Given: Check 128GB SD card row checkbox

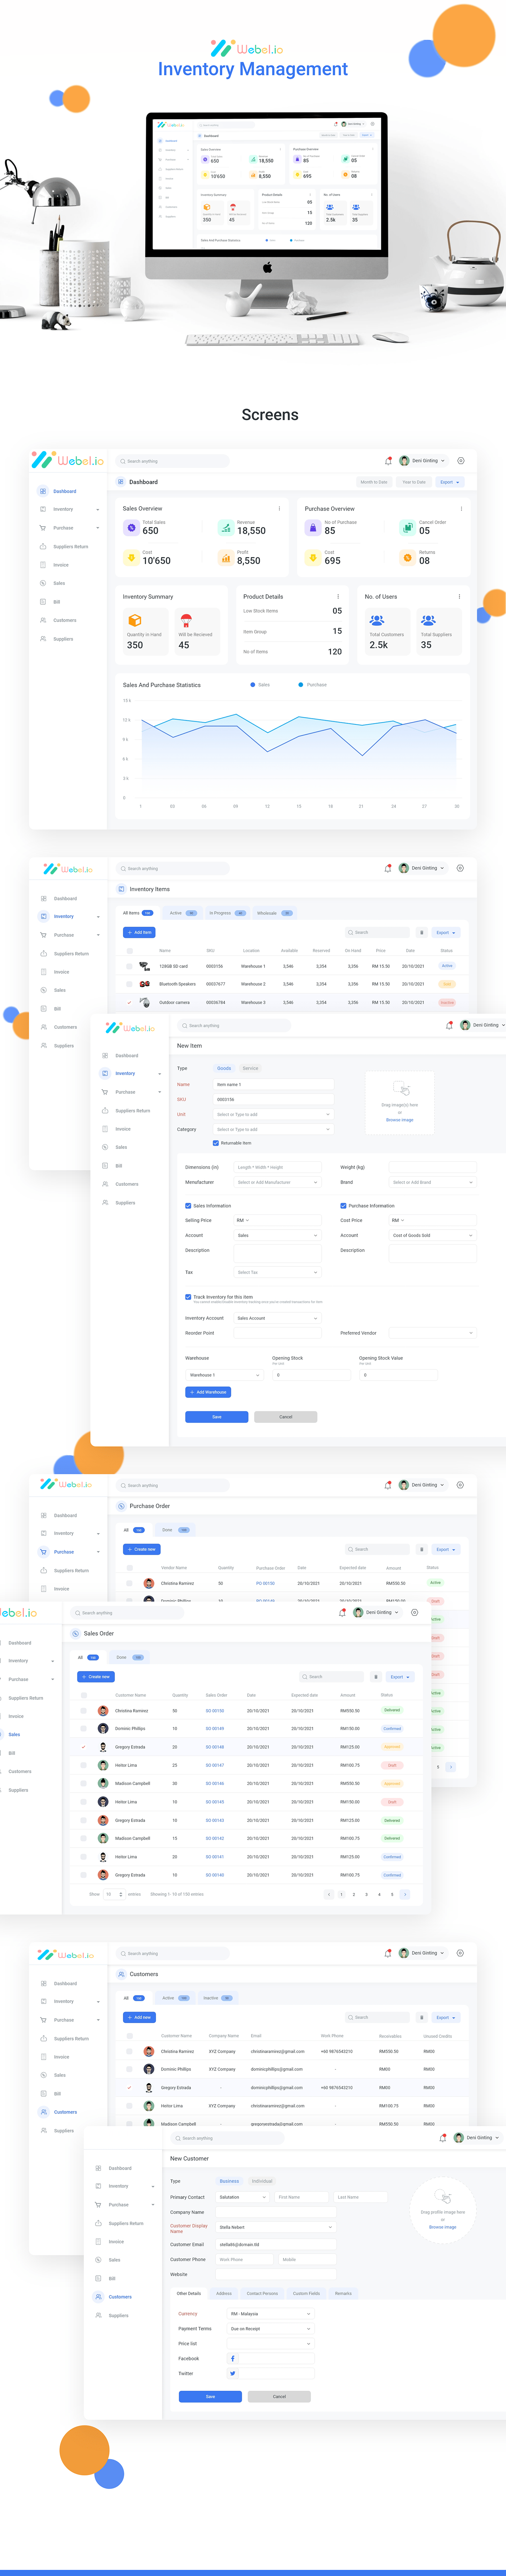Looking at the screenshot, I should click(x=130, y=966).
